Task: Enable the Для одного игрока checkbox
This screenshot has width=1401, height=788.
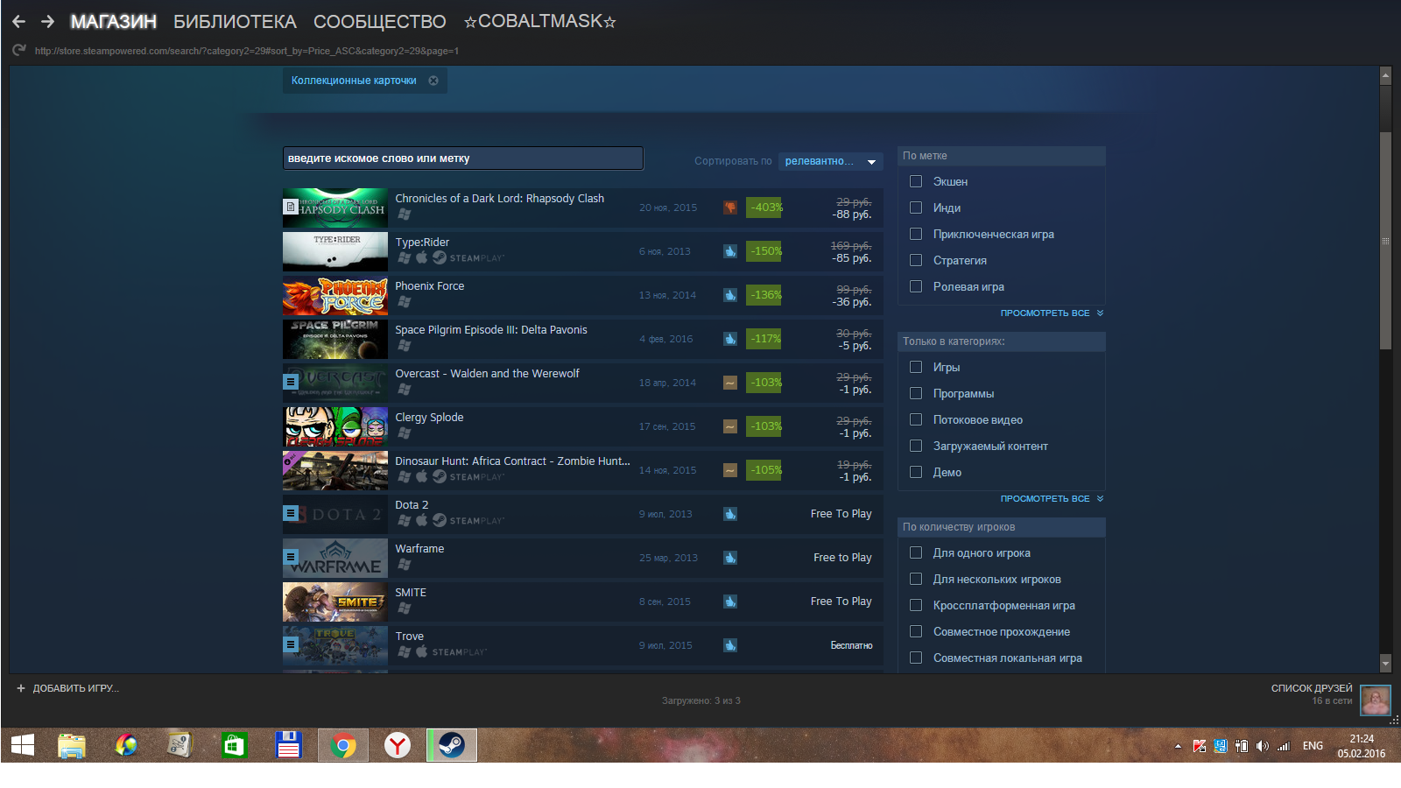Action: [916, 552]
